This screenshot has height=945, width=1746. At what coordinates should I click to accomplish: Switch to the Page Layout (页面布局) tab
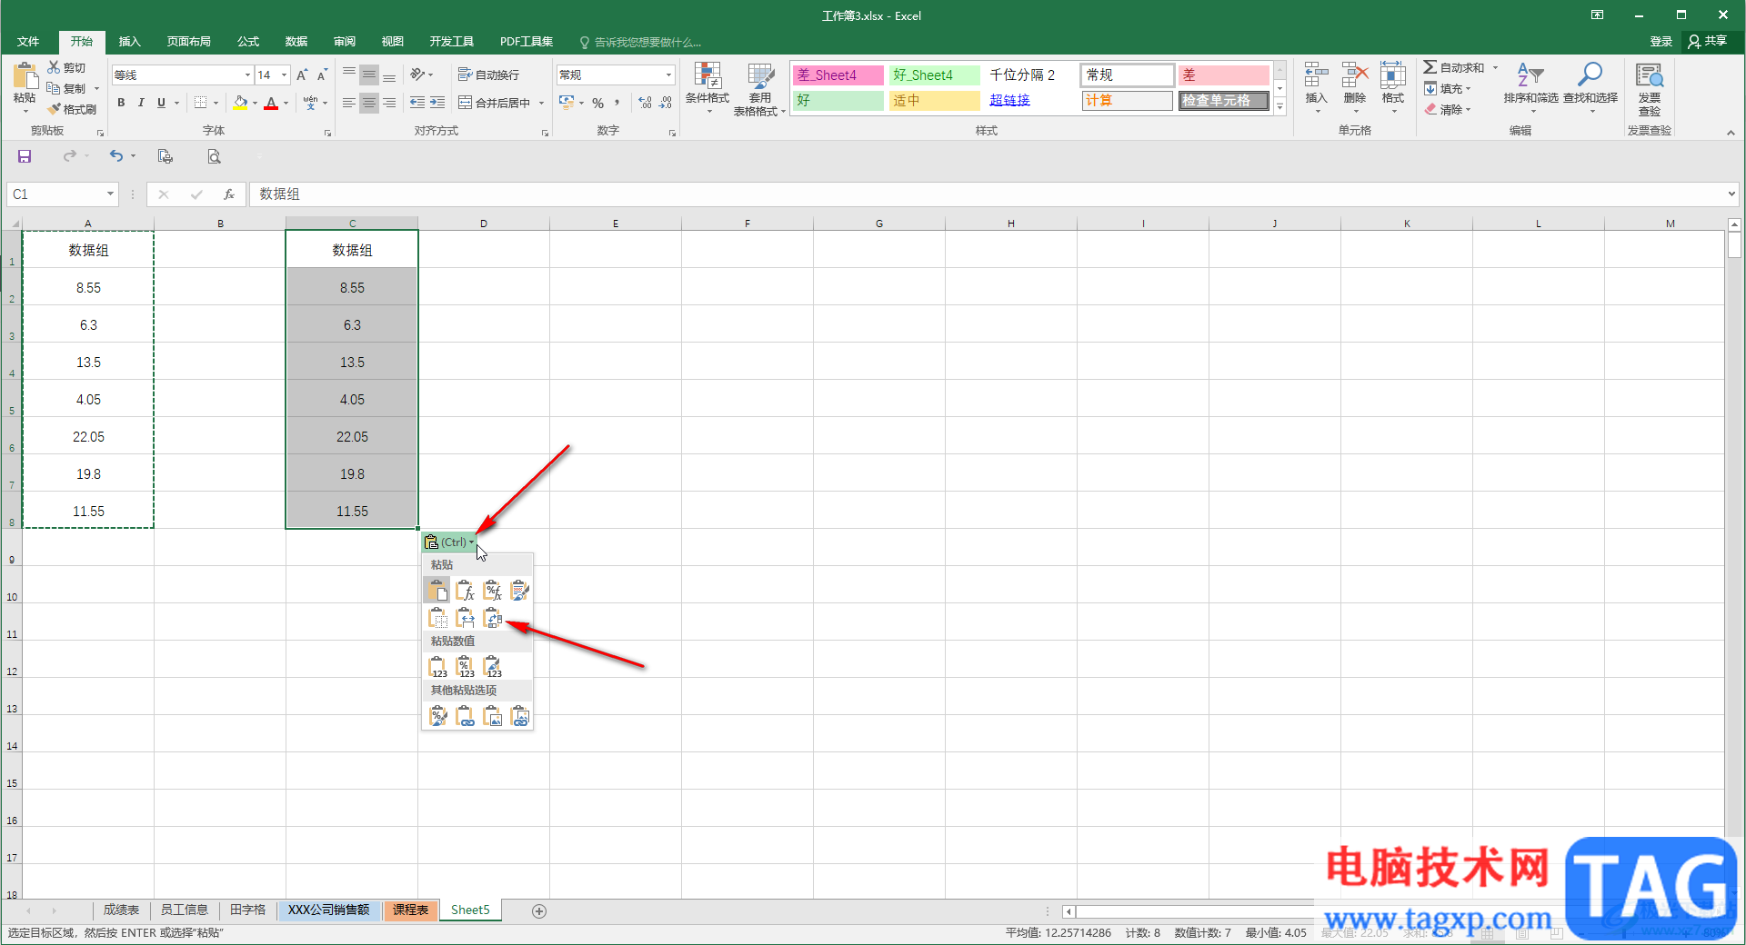(188, 42)
